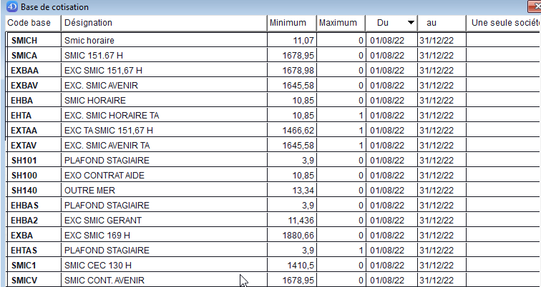541x287 pixels.
Task: Click the minimum value 11,436
Action: [301, 220]
